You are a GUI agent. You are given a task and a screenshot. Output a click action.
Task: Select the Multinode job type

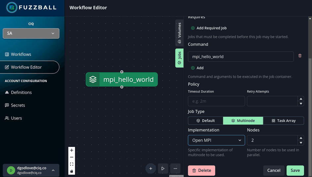tap(243, 121)
